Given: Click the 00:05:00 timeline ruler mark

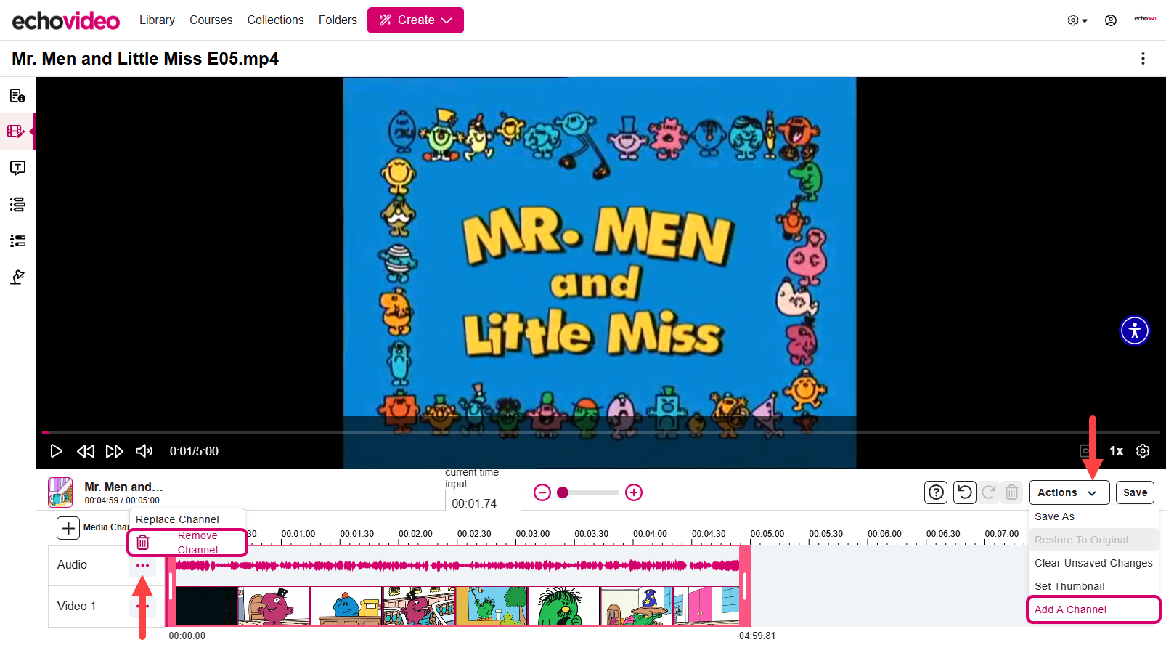Looking at the screenshot, I should pos(767,534).
